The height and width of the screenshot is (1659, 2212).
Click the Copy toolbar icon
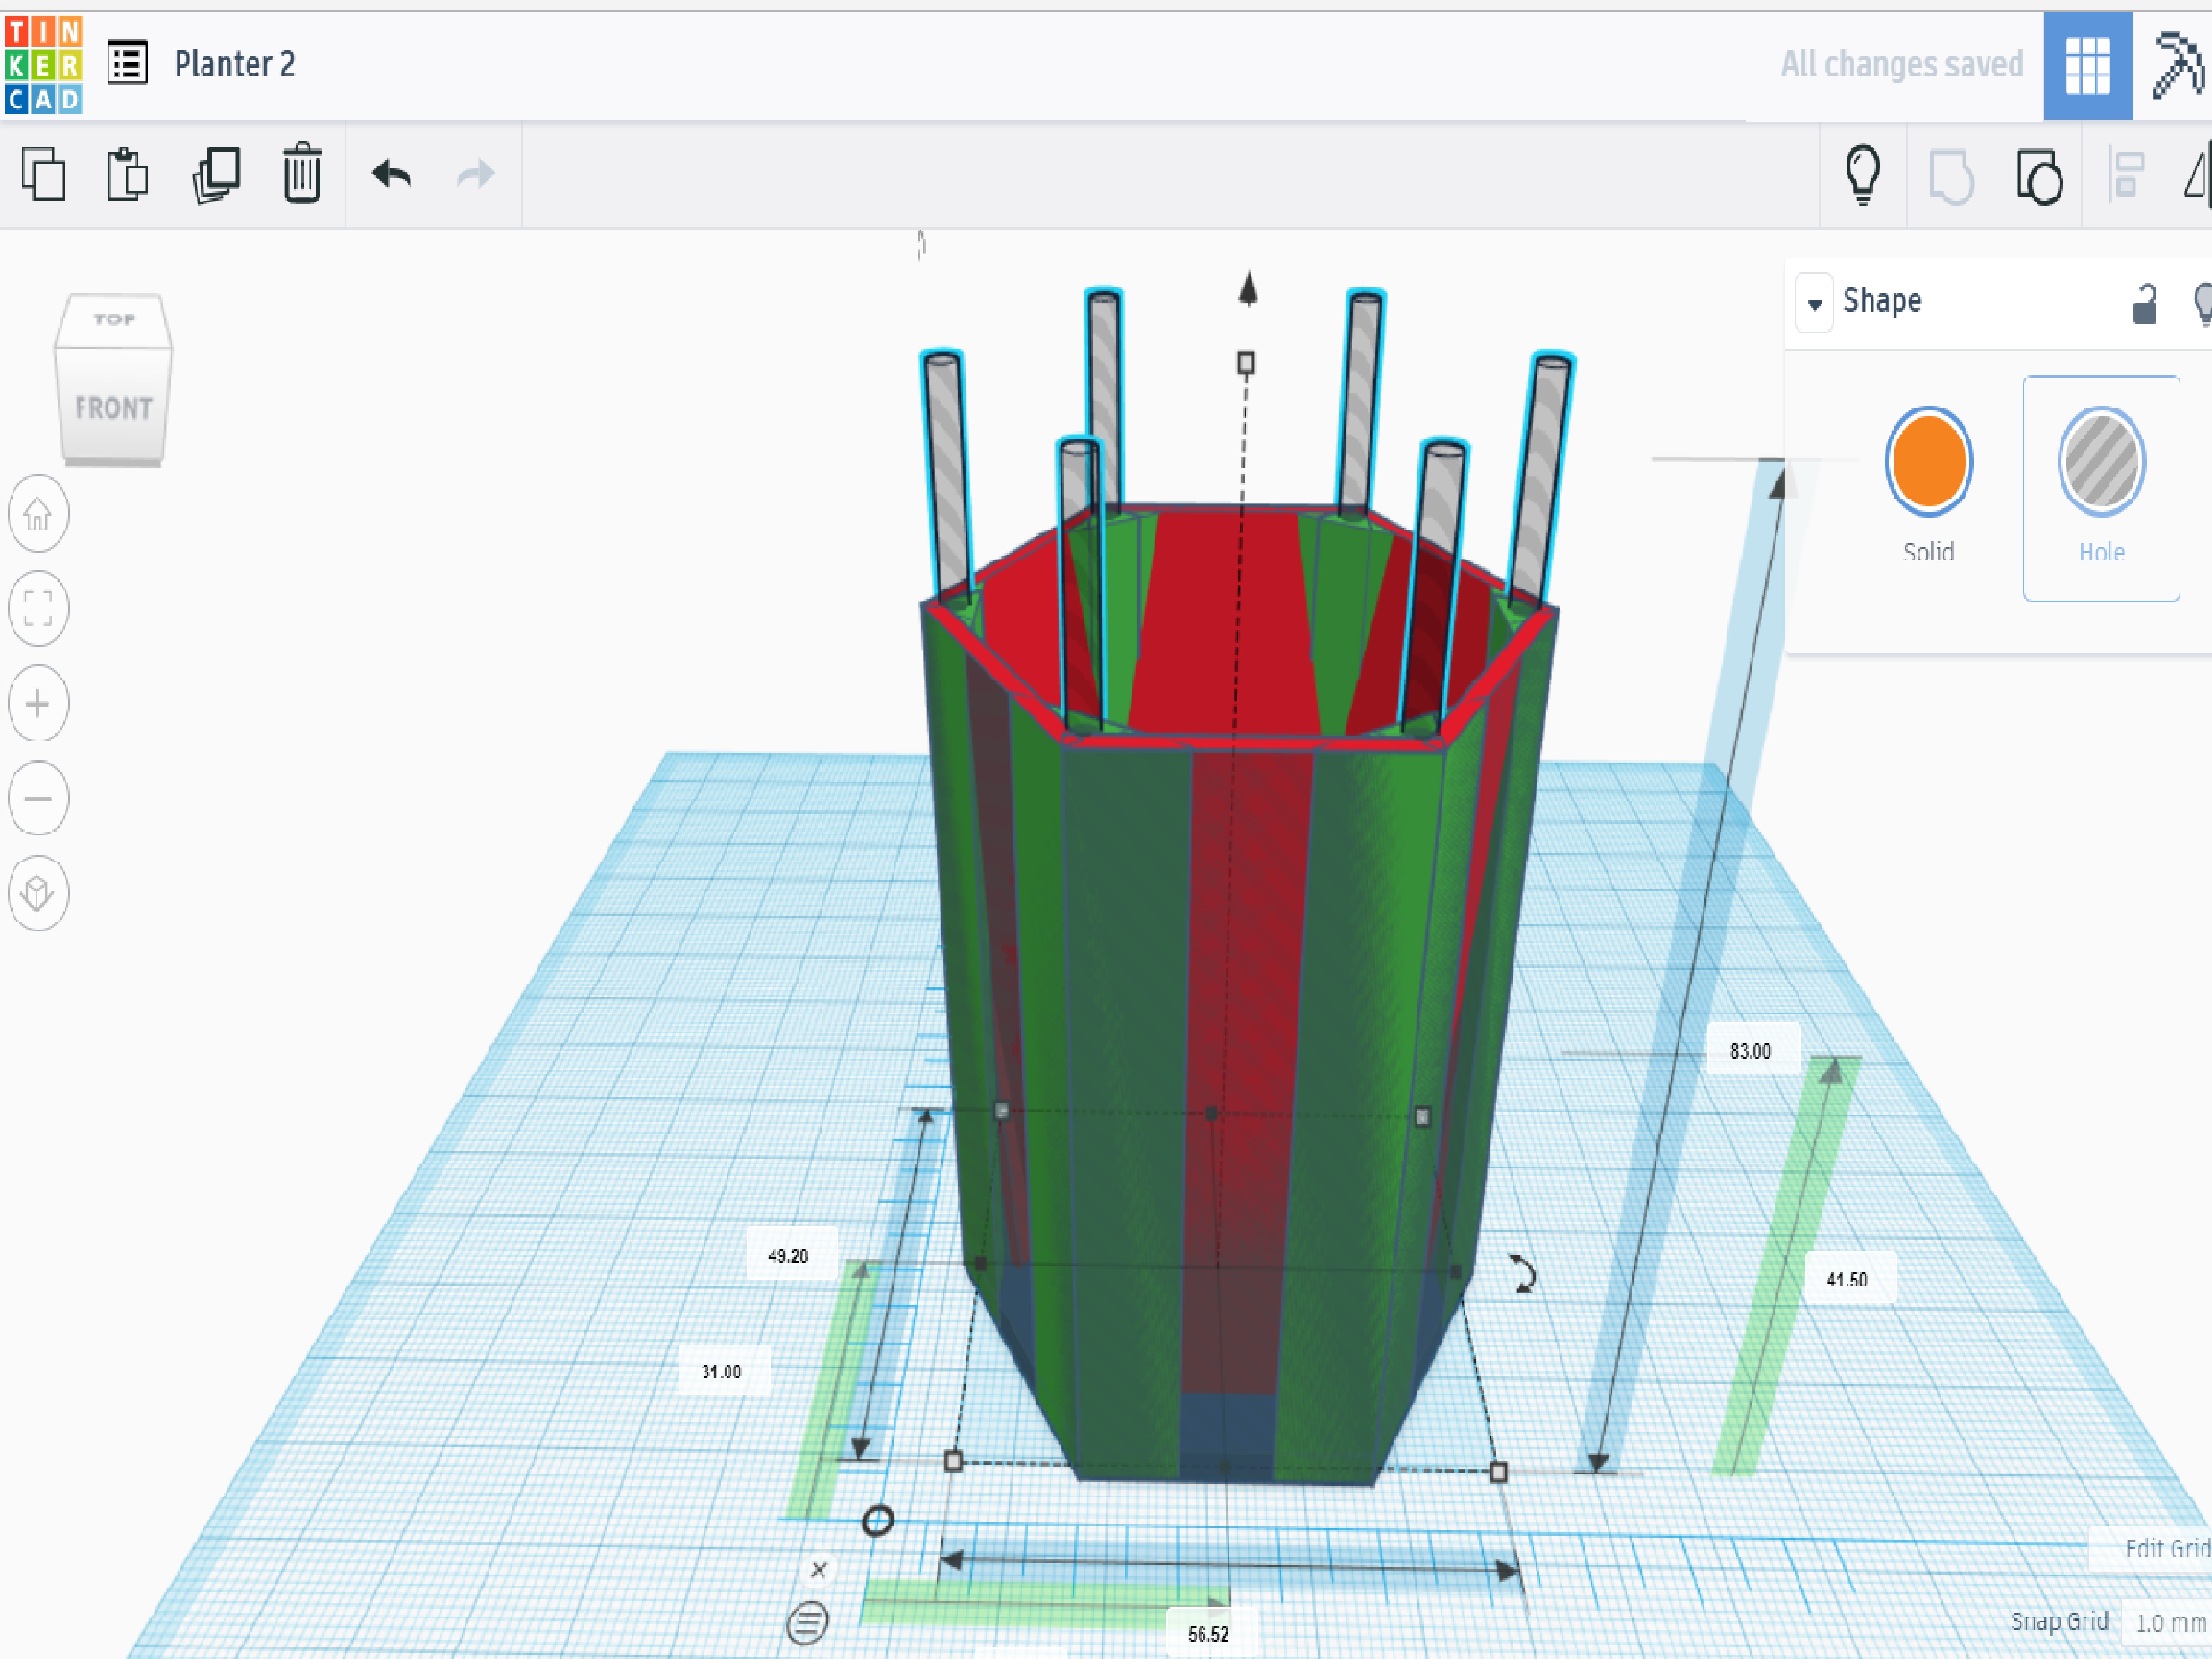point(43,174)
